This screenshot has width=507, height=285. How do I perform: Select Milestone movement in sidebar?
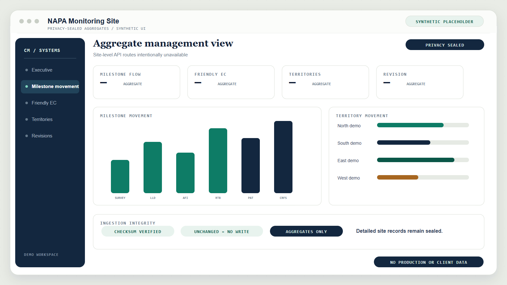50,86
